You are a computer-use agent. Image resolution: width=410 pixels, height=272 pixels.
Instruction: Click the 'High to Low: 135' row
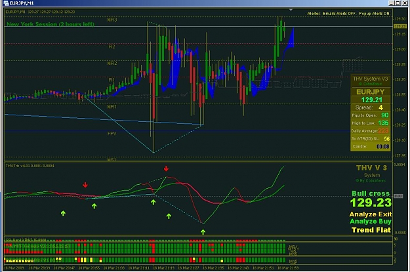tap(370, 123)
